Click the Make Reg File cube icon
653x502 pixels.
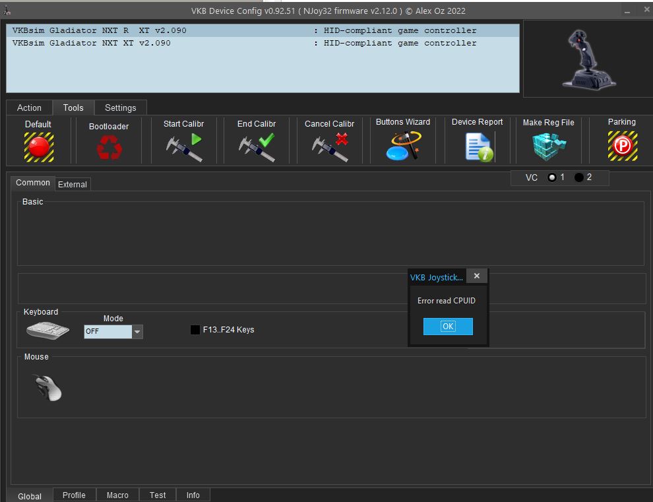[x=549, y=146]
